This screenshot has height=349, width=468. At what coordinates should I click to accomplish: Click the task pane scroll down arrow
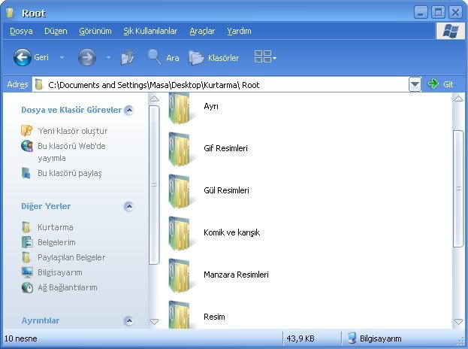click(x=154, y=322)
